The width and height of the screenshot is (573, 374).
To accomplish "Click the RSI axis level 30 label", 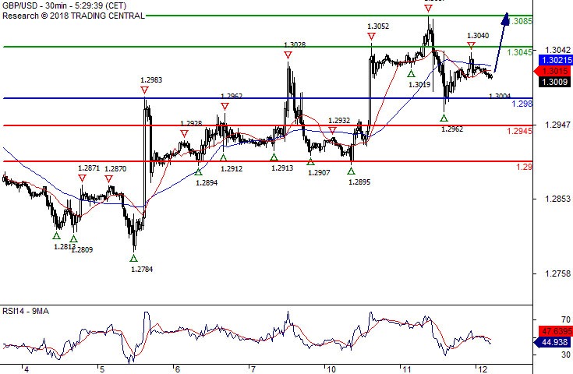I will (x=566, y=355).
